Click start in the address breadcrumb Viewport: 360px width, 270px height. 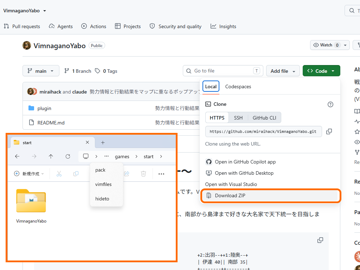(x=149, y=156)
